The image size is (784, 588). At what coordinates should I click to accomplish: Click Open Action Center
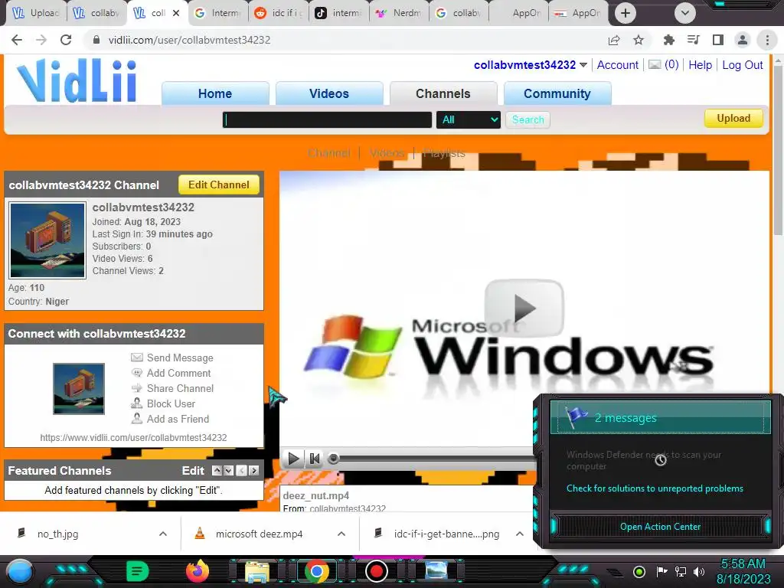(660, 527)
